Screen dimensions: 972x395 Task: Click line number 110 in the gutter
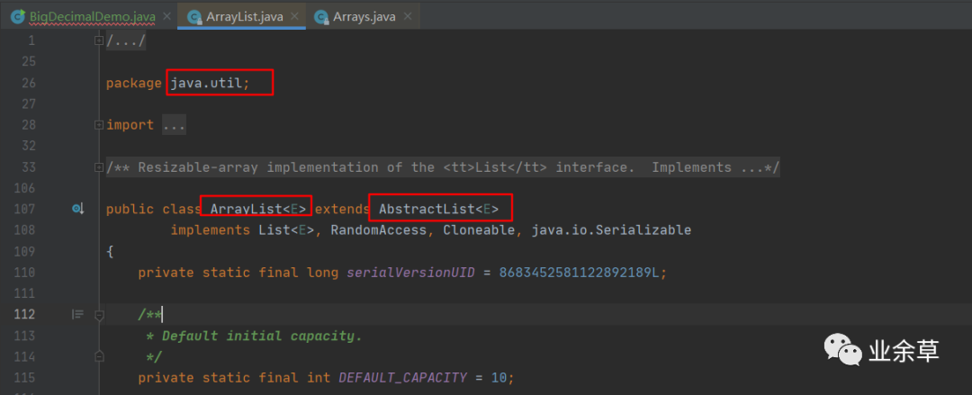(25, 273)
